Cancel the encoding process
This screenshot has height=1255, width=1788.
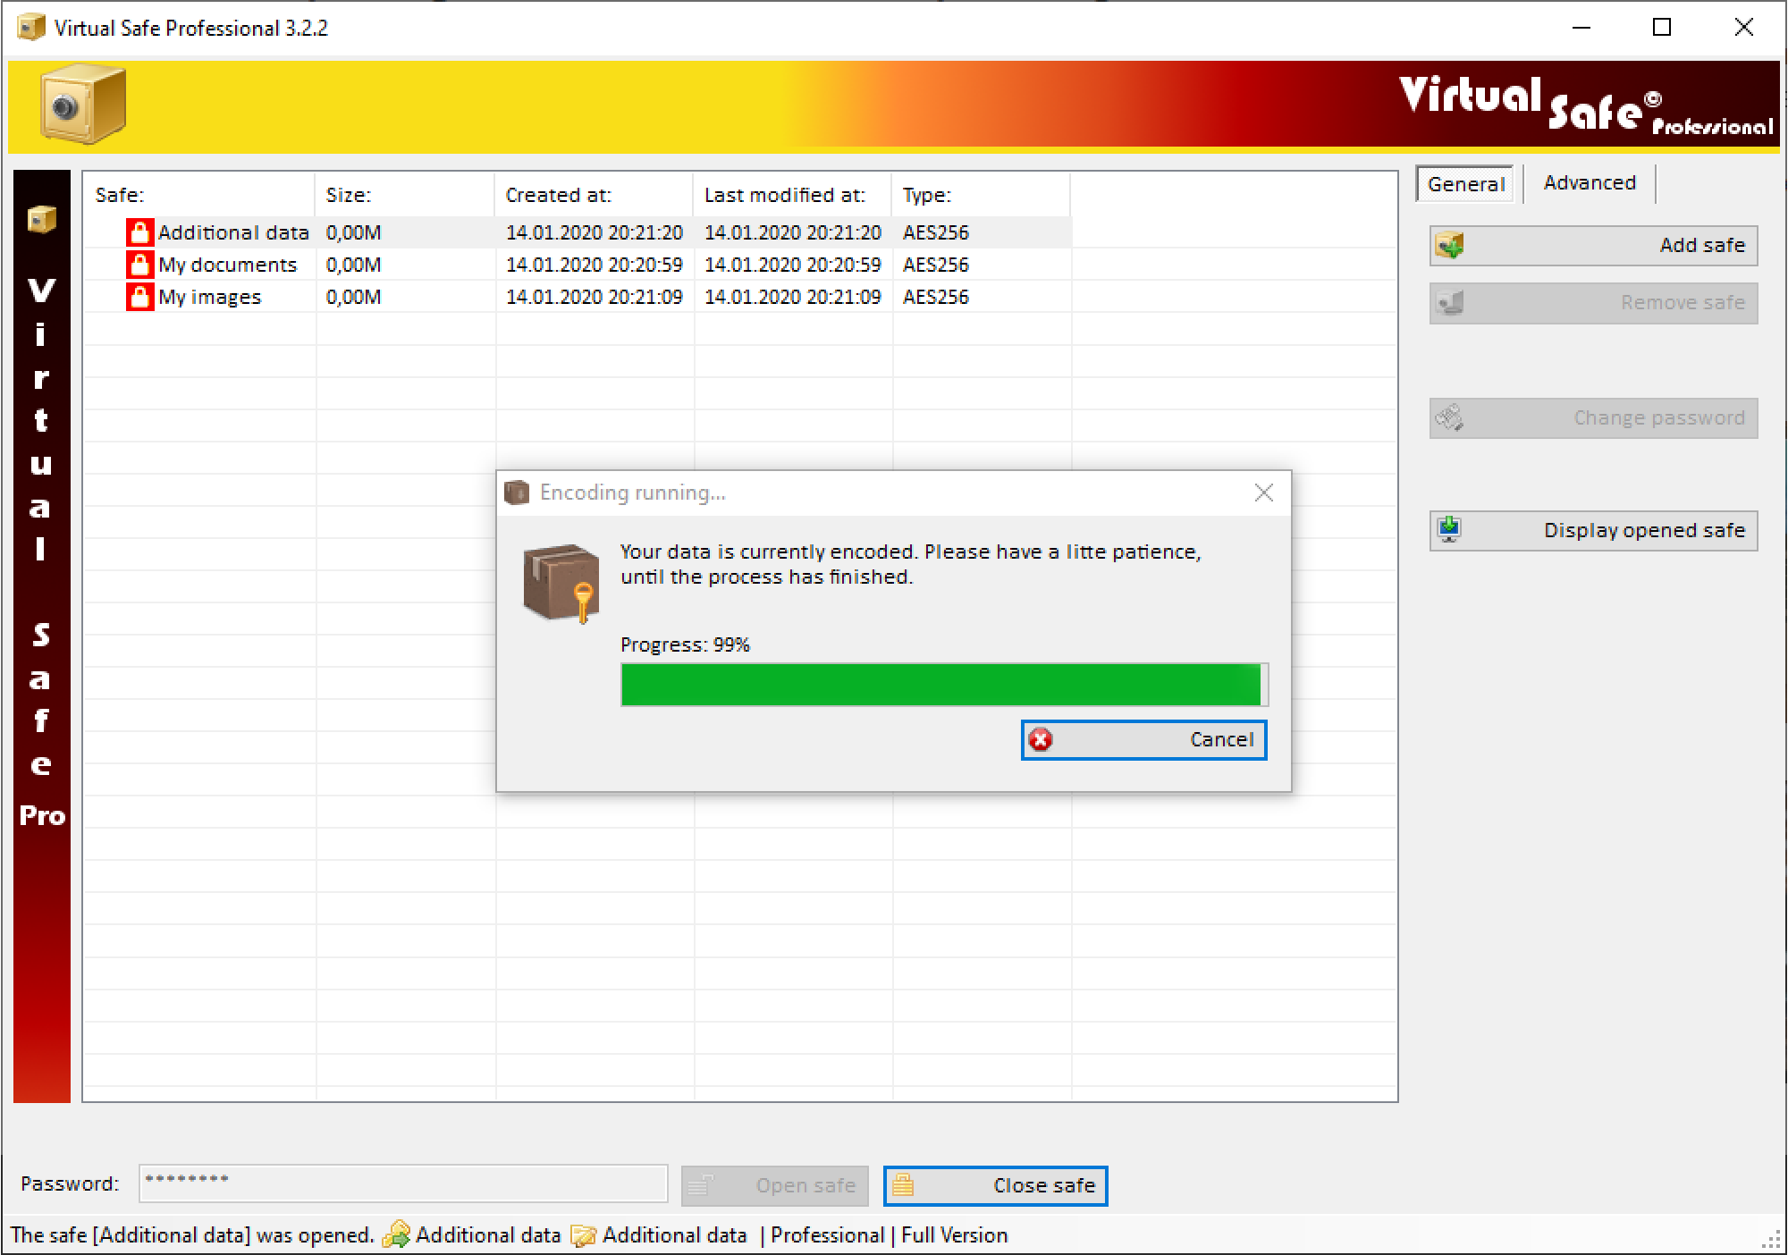click(x=1143, y=740)
